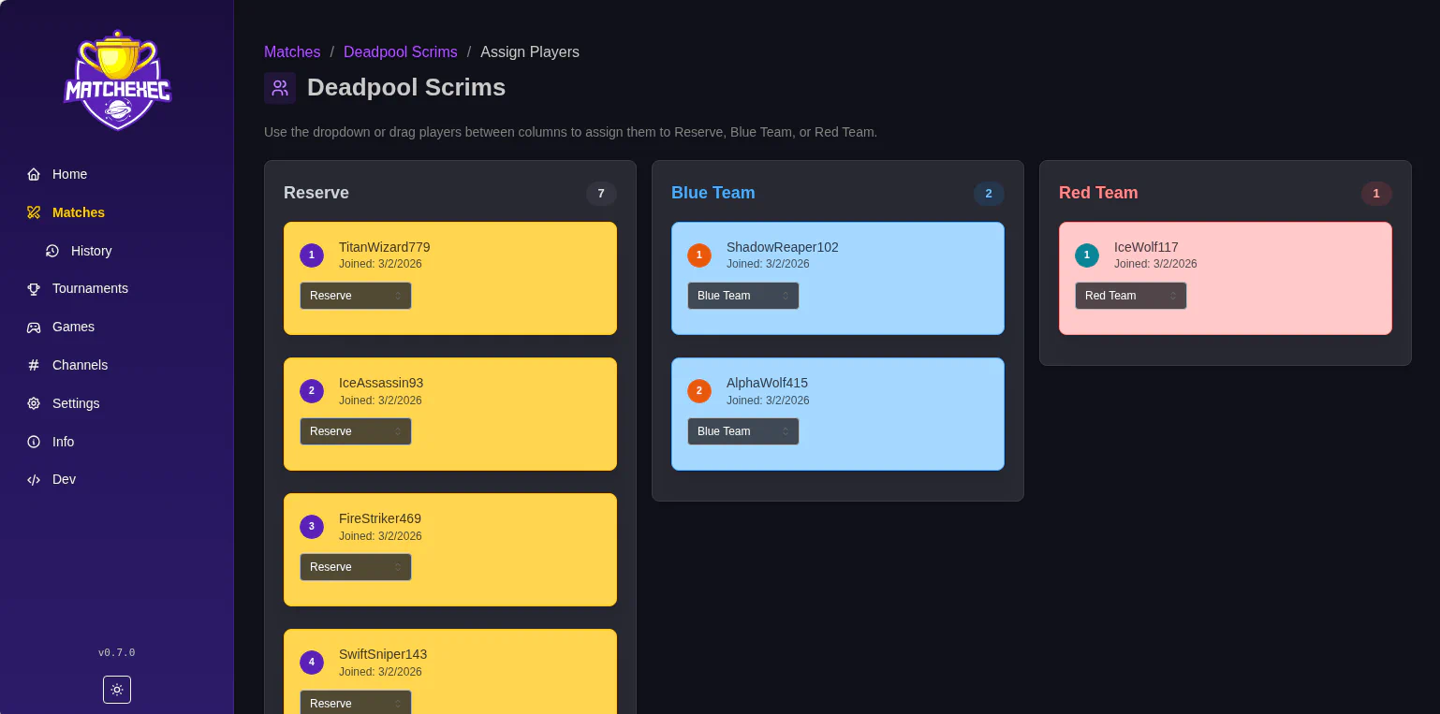Open the Info menu item
The height and width of the screenshot is (714, 1440).
[x=63, y=442]
